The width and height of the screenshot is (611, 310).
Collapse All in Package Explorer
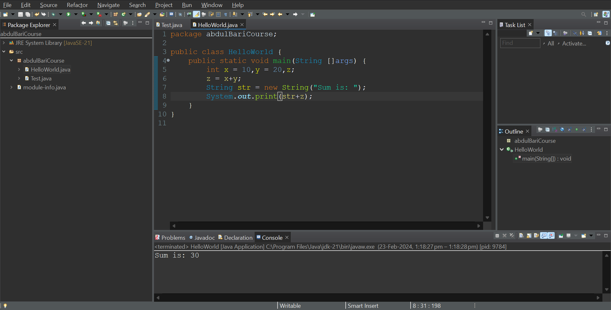(x=108, y=23)
